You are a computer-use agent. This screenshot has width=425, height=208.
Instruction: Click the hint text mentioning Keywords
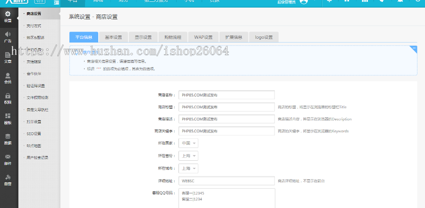[313, 131]
